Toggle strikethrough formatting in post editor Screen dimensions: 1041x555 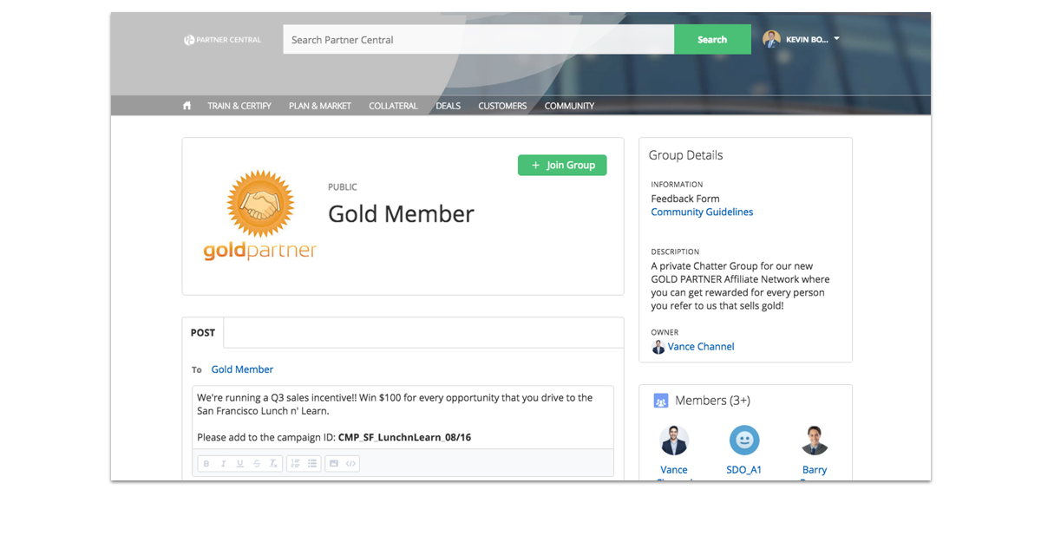tap(256, 464)
